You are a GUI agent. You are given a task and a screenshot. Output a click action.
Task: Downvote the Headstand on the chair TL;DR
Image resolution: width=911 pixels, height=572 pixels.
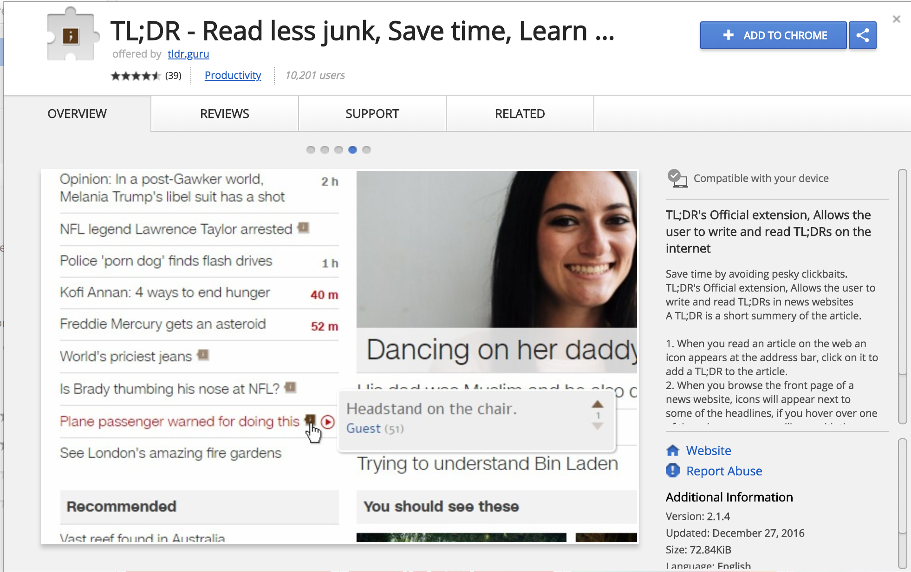pyautogui.click(x=598, y=426)
